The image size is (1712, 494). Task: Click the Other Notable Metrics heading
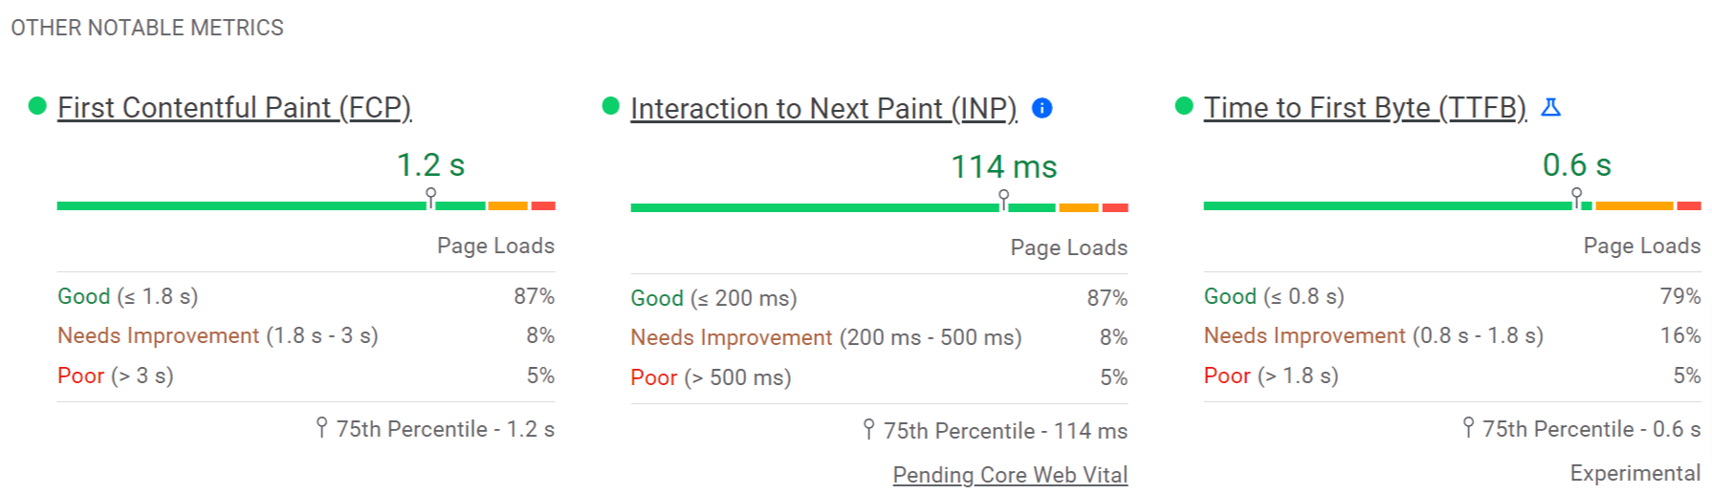pos(147,28)
